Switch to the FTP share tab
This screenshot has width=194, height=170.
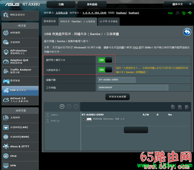[109, 22]
